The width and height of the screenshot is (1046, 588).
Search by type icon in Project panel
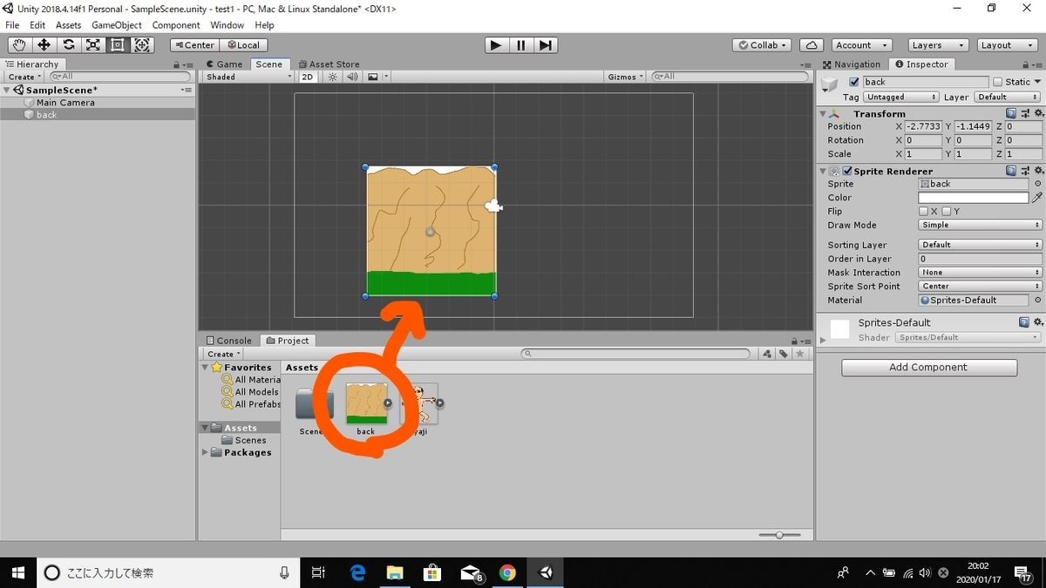pyautogui.click(x=767, y=354)
